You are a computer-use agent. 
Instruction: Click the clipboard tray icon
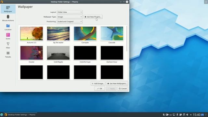pyautogui.click(x=184, y=115)
